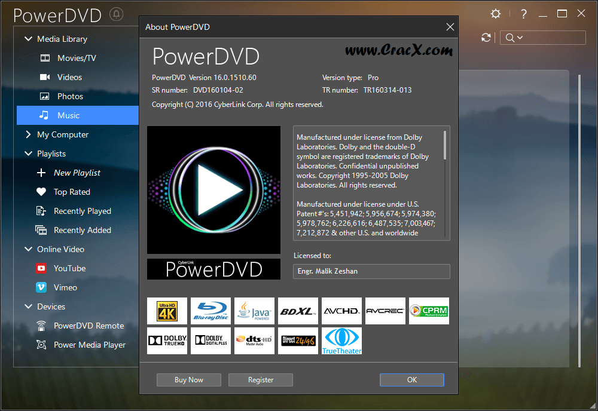
Task: Collapse the Media Library section
Action: 28,39
